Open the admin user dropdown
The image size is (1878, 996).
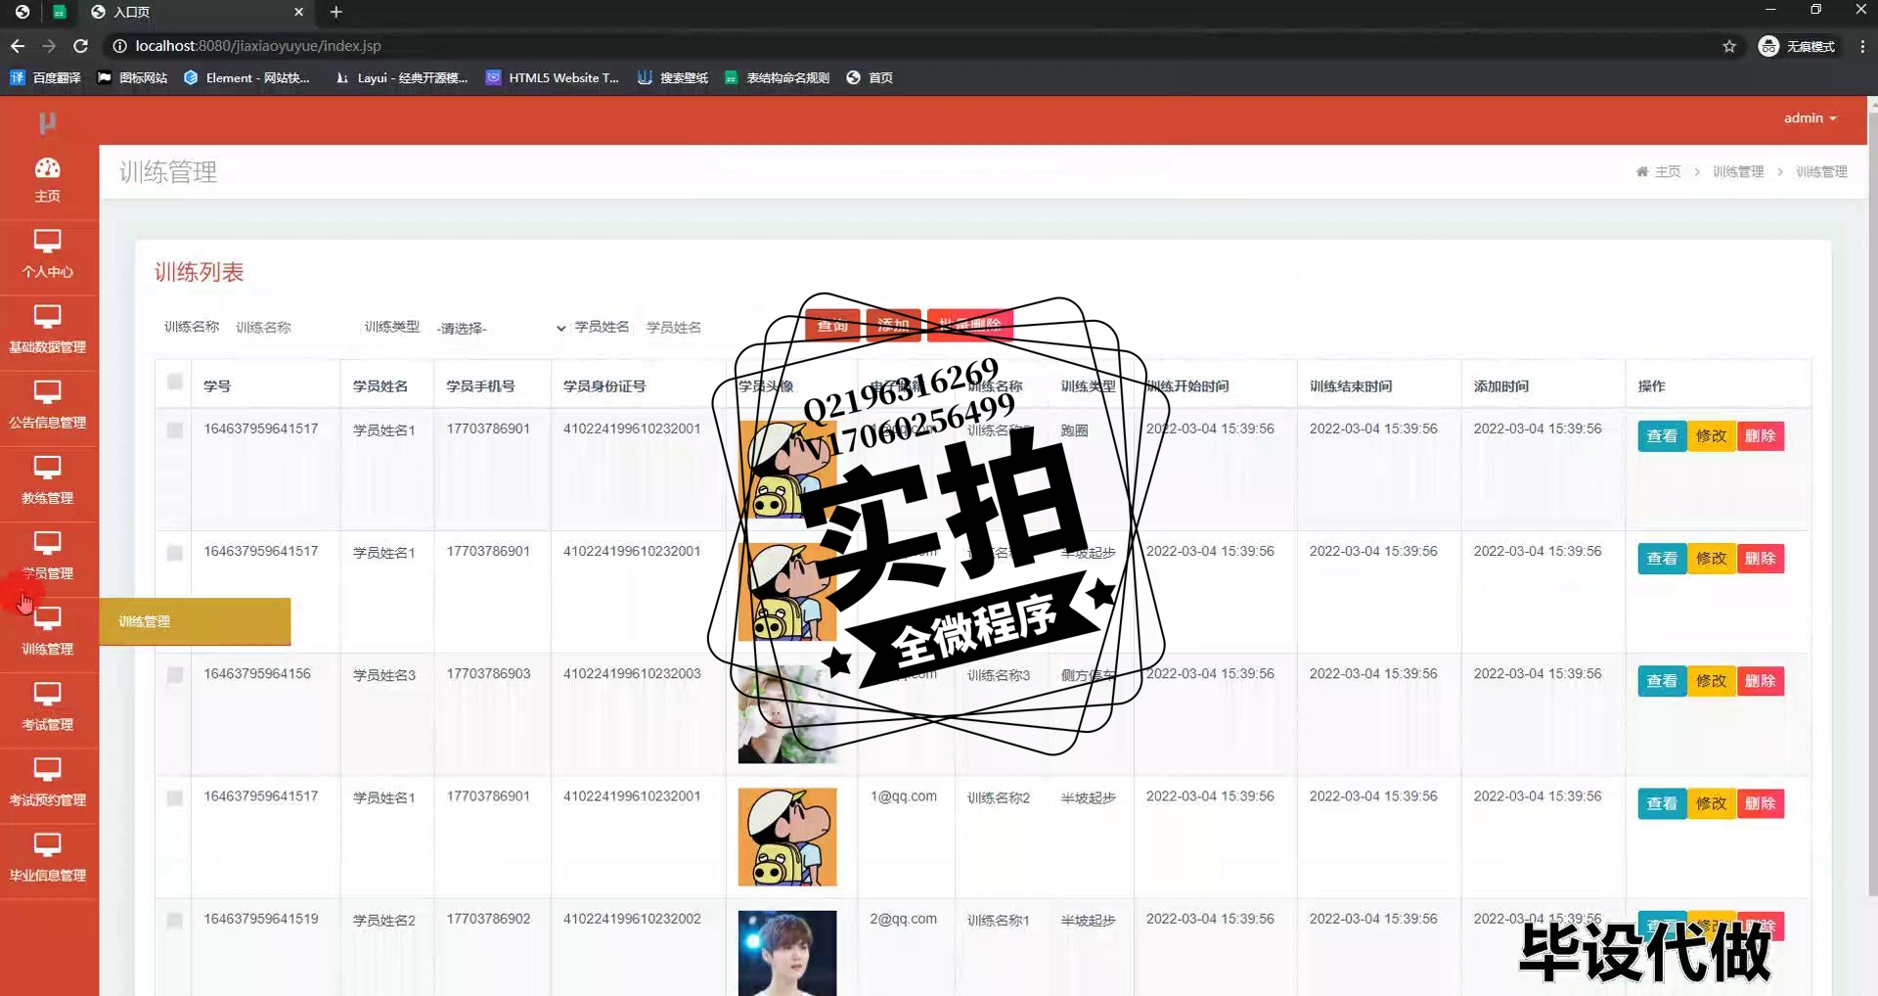pos(1810,118)
